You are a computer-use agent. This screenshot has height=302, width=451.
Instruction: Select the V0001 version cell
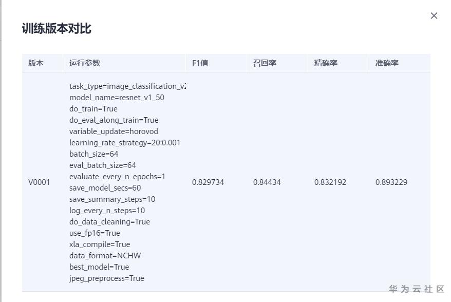39,182
